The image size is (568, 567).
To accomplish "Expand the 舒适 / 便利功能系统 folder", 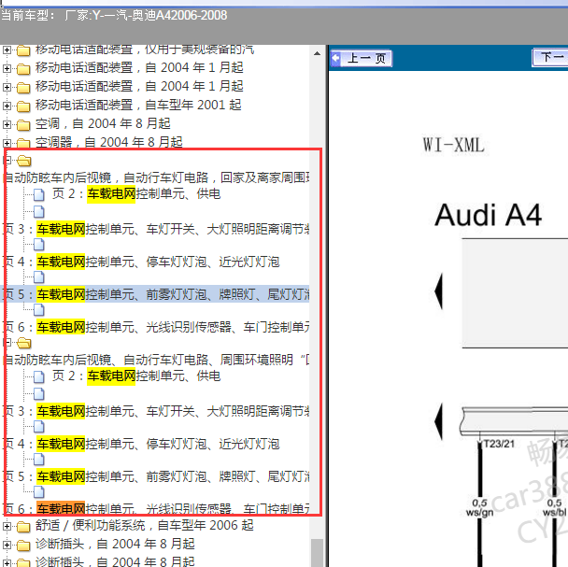I will pyautogui.click(x=7, y=526).
